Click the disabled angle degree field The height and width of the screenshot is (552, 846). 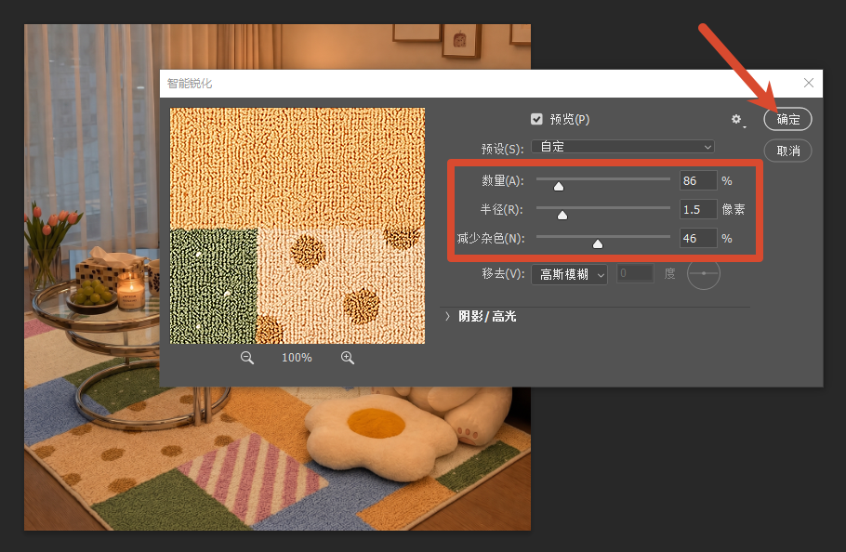(x=635, y=273)
